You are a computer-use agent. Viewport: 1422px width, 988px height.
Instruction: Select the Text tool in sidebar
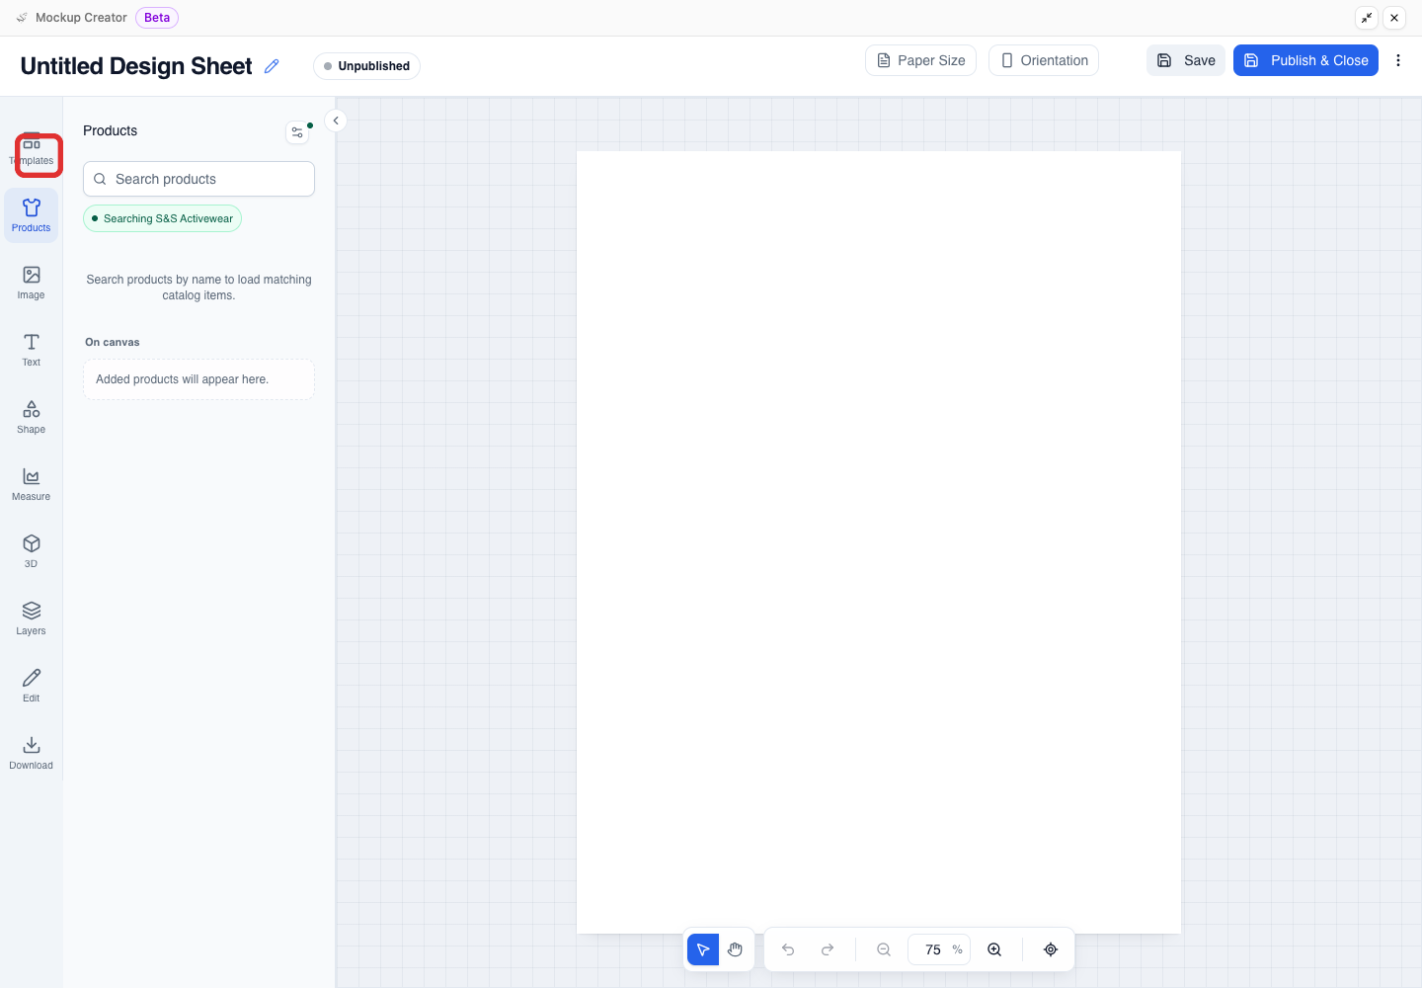(32, 350)
